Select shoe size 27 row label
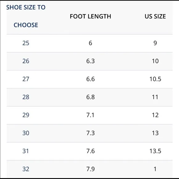 pos(26,79)
